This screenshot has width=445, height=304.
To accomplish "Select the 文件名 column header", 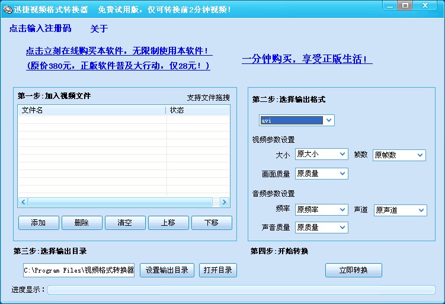I will pyautogui.click(x=92, y=110).
